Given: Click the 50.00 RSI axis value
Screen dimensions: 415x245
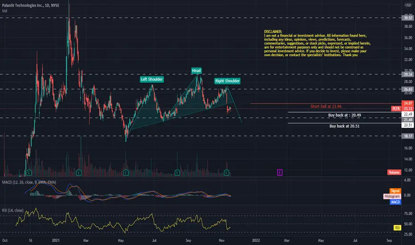Looking at the screenshot, I should [x=408, y=224].
